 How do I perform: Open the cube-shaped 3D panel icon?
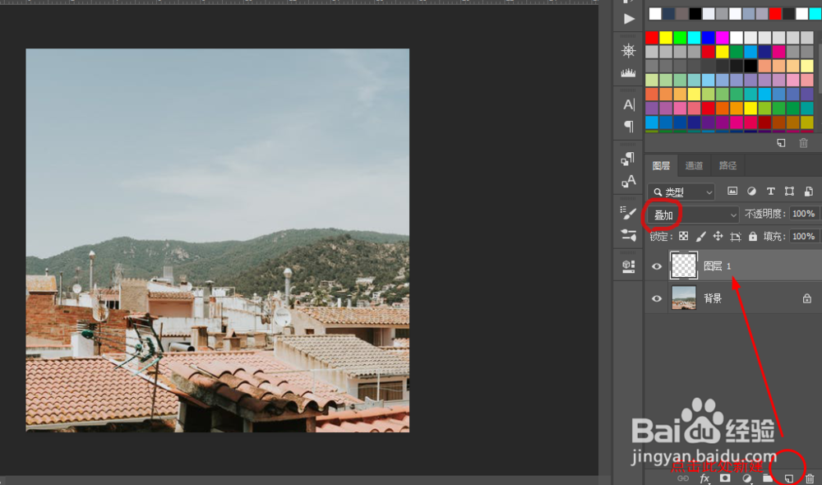click(x=628, y=266)
